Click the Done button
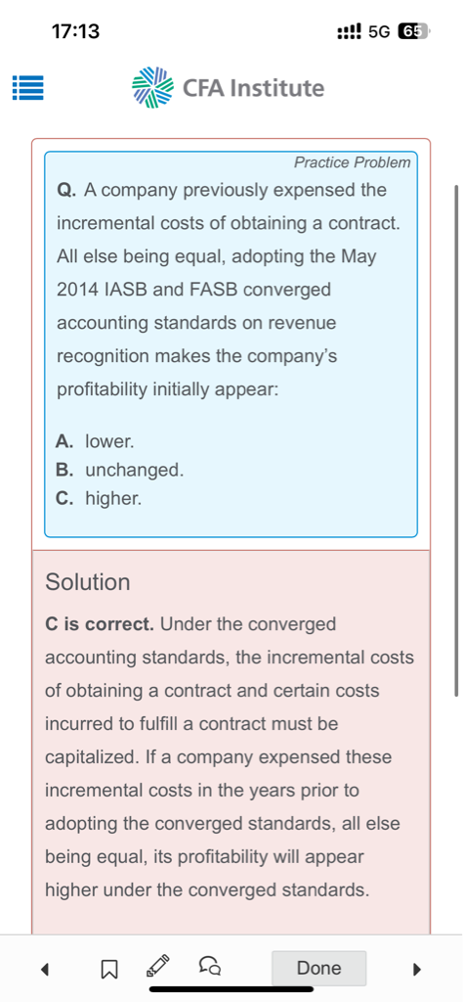The image size is (463, 1002). [x=318, y=968]
